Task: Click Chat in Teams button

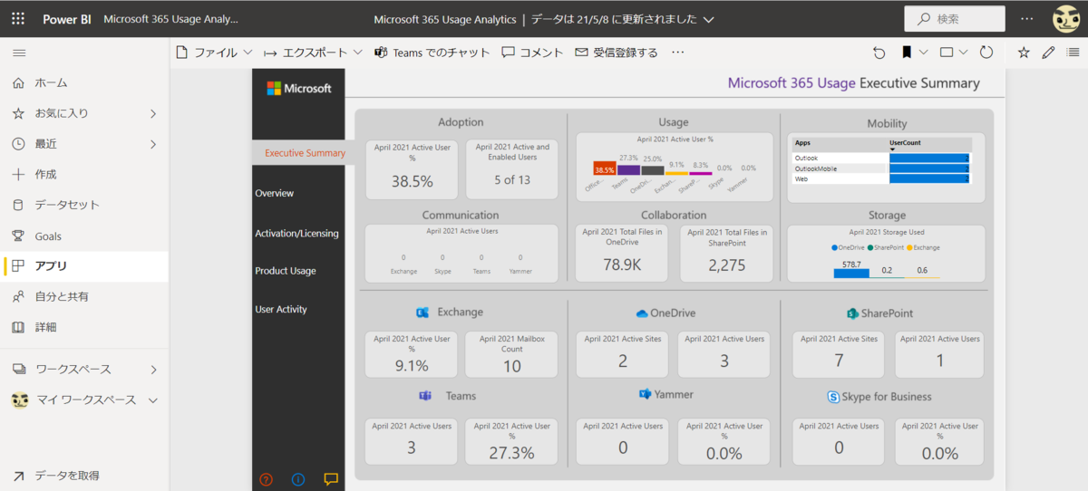Action: [x=432, y=53]
